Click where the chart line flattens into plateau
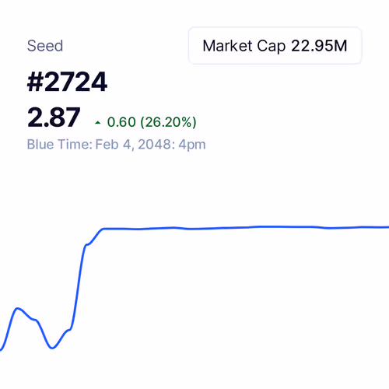Viewport: 389px width, 389px height. 103,229
